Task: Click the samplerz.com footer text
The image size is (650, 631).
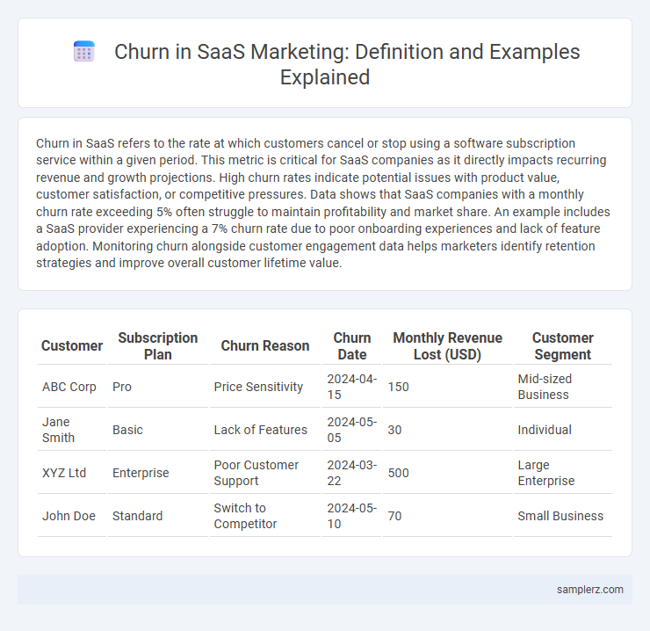Action: (x=590, y=590)
